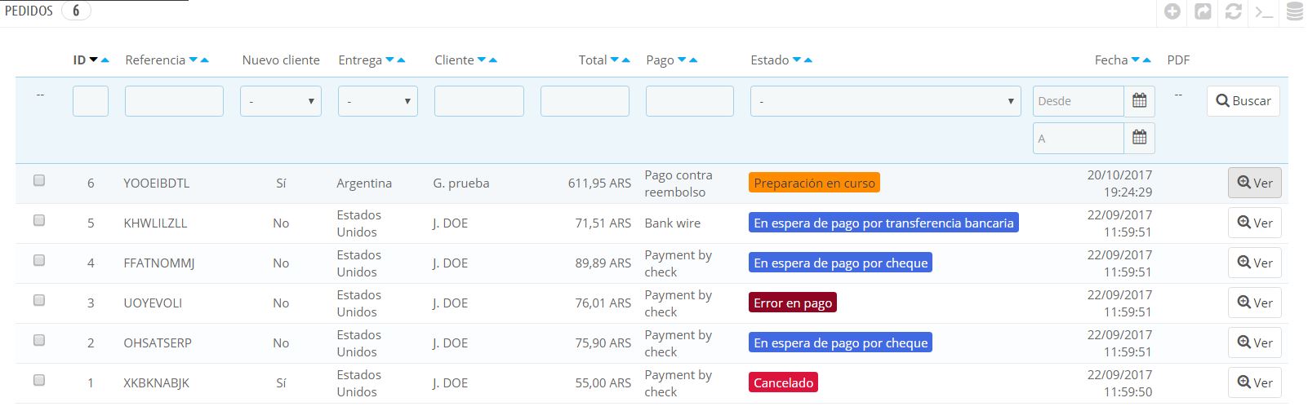Screen dimensions: 1308x411
Task: Sort Cliente column descending
Action: (482, 60)
